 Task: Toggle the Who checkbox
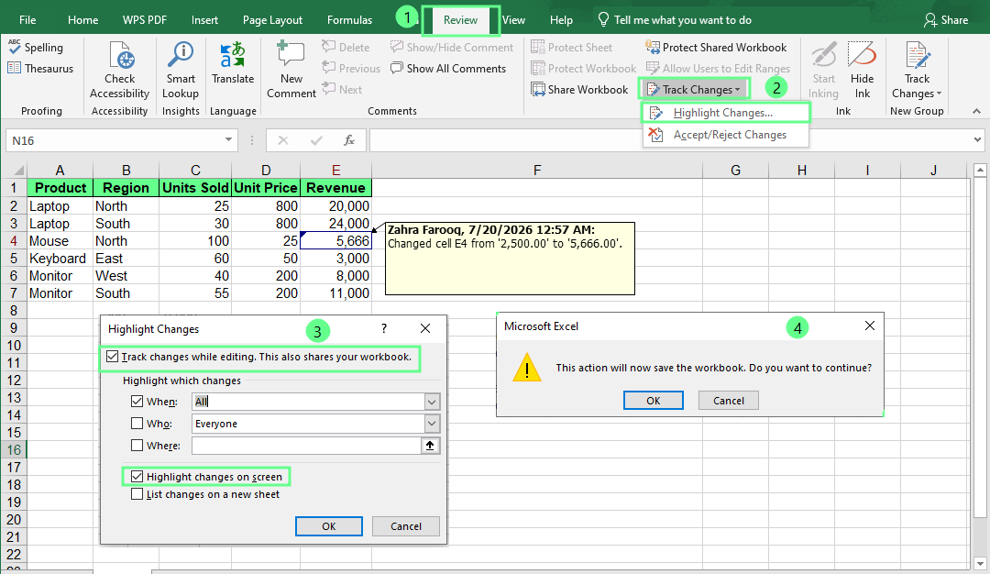[137, 423]
